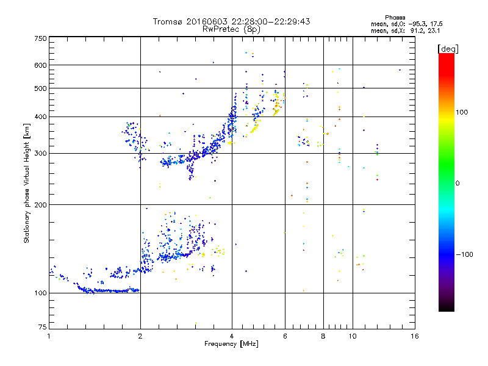The image size is (488, 366).
Task: Click the yellow colorbar region near 100
Action: click(447, 118)
